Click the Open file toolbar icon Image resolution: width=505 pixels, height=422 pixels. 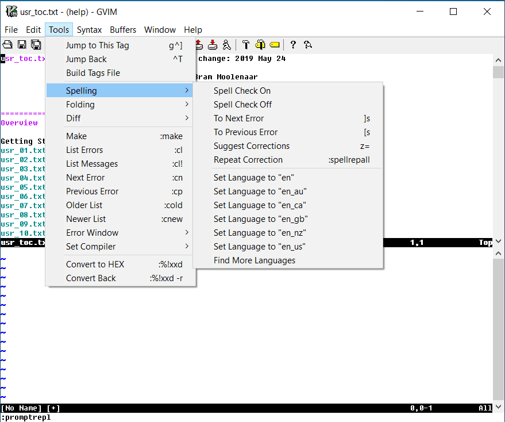pyautogui.click(x=7, y=44)
